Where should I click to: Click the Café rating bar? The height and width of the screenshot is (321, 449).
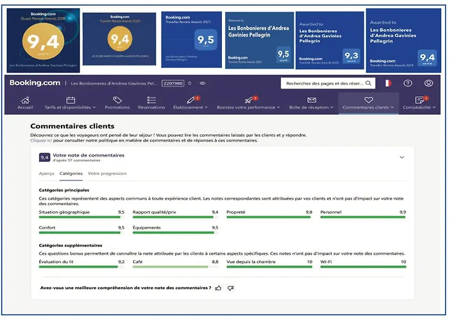[x=175, y=267]
